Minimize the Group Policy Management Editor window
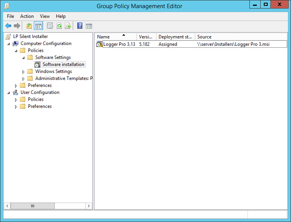This screenshot has width=291, height=222. coord(255,4)
